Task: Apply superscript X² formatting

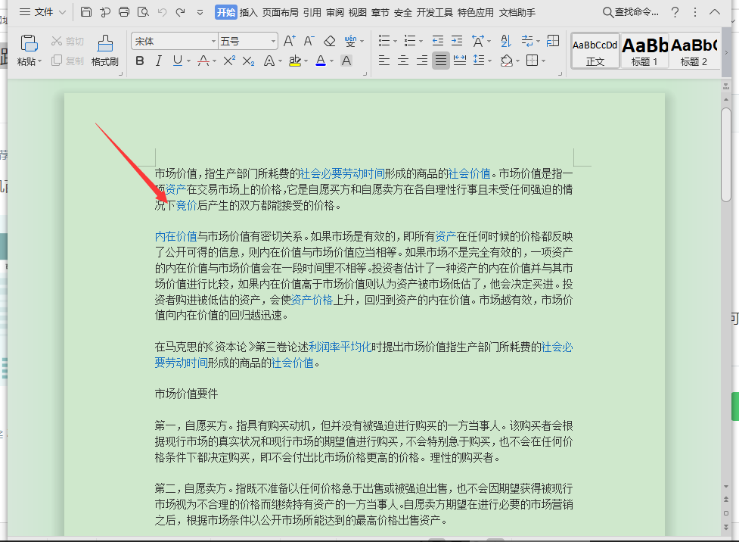Action: click(229, 61)
